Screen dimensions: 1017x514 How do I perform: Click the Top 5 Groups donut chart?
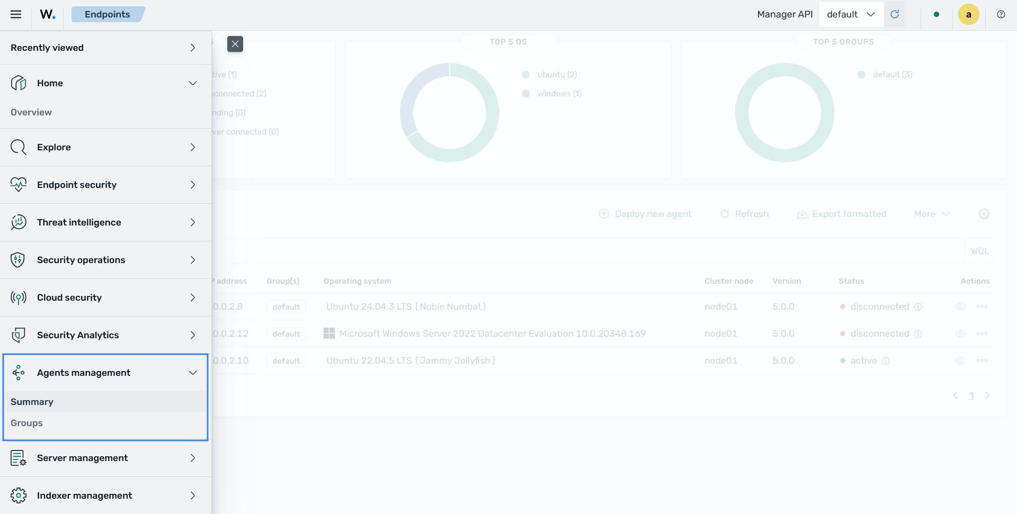click(784, 113)
